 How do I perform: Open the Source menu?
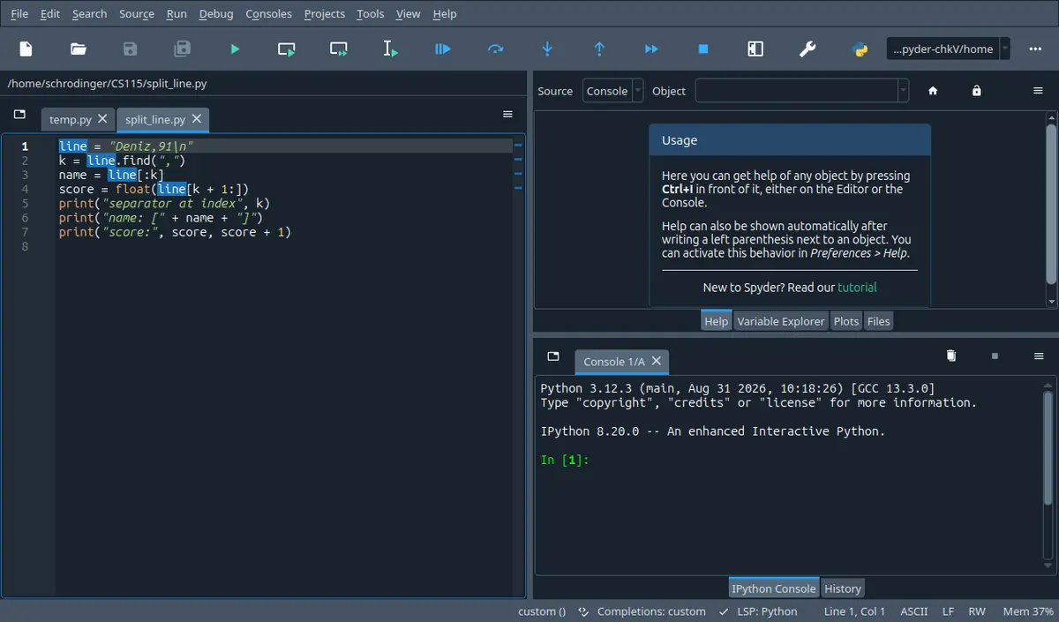point(137,14)
